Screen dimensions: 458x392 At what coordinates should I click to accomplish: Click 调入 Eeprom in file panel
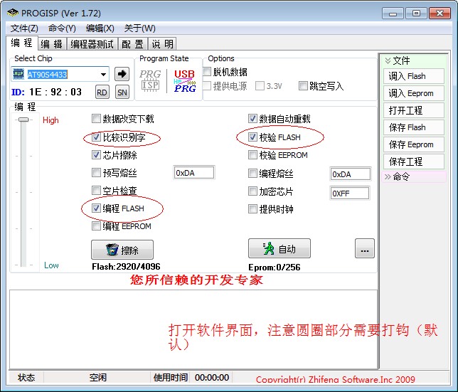point(414,93)
